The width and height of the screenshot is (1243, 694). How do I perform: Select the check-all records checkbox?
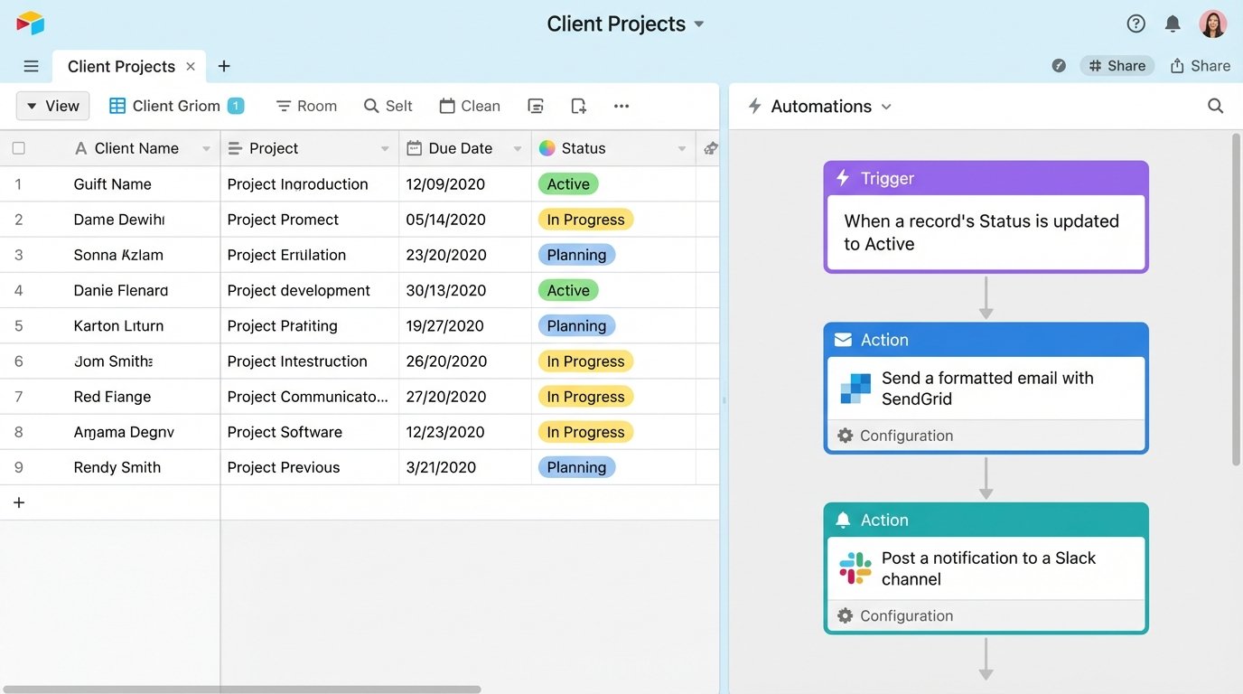(19, 147)
